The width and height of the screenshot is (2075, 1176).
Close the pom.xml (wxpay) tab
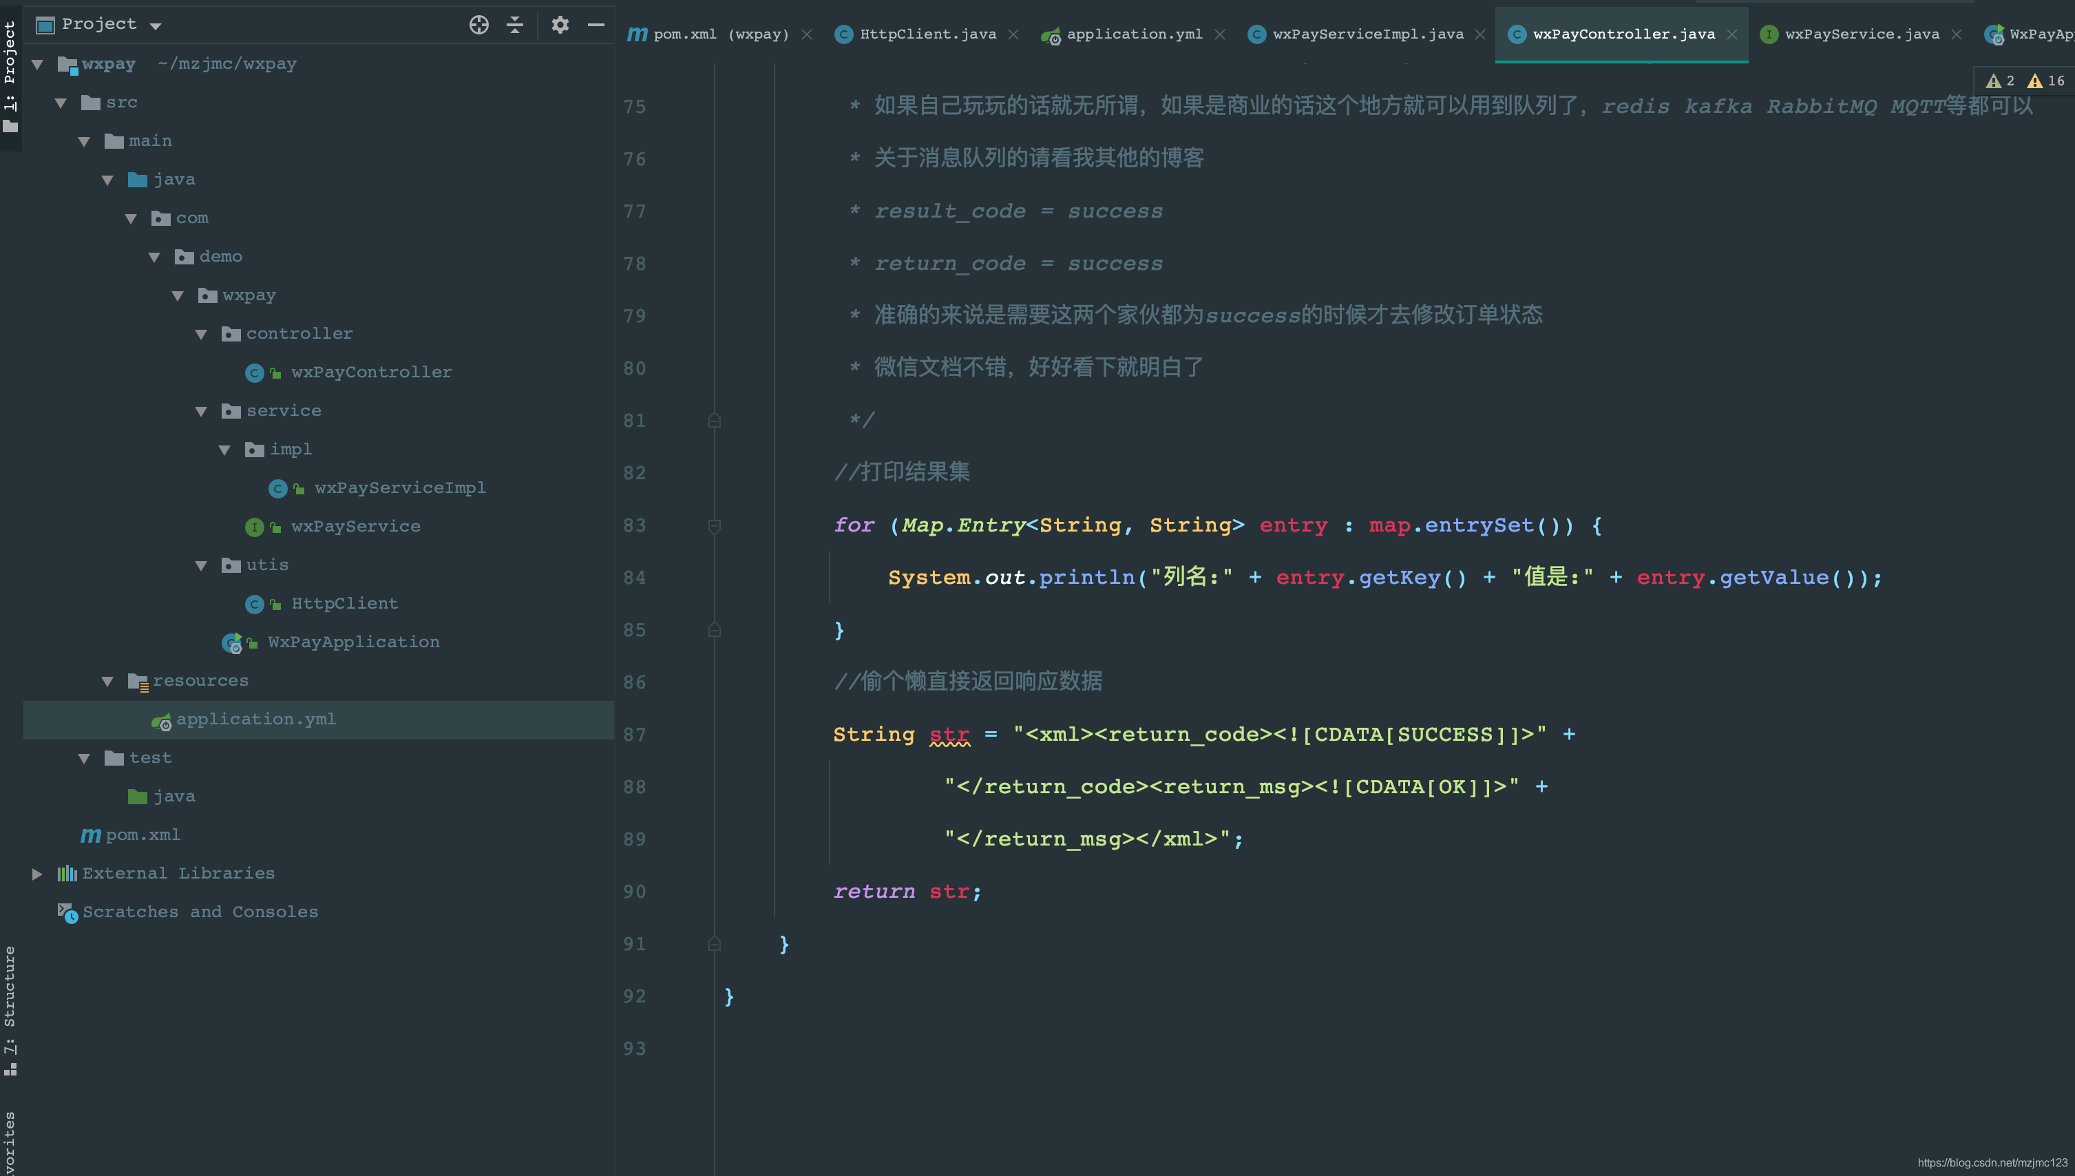click(x=807, y=34)
